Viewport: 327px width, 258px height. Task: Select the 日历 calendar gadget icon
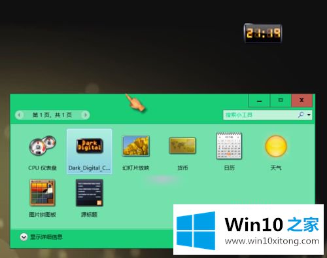[229, 145]
